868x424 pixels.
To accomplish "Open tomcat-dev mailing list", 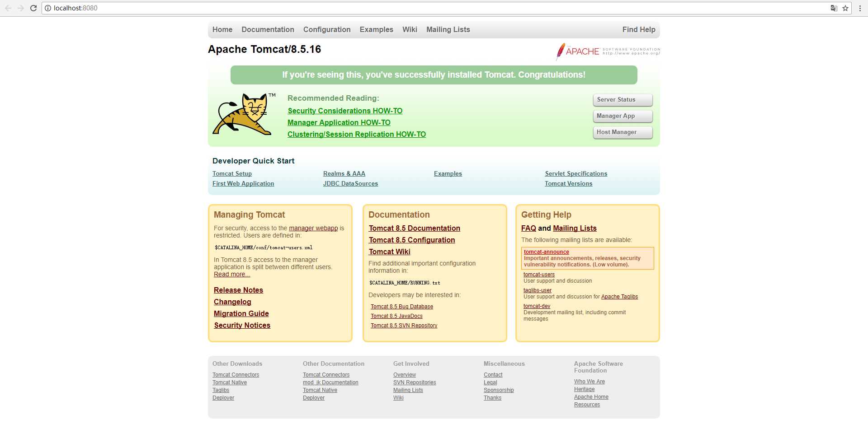I will point(537,306).
